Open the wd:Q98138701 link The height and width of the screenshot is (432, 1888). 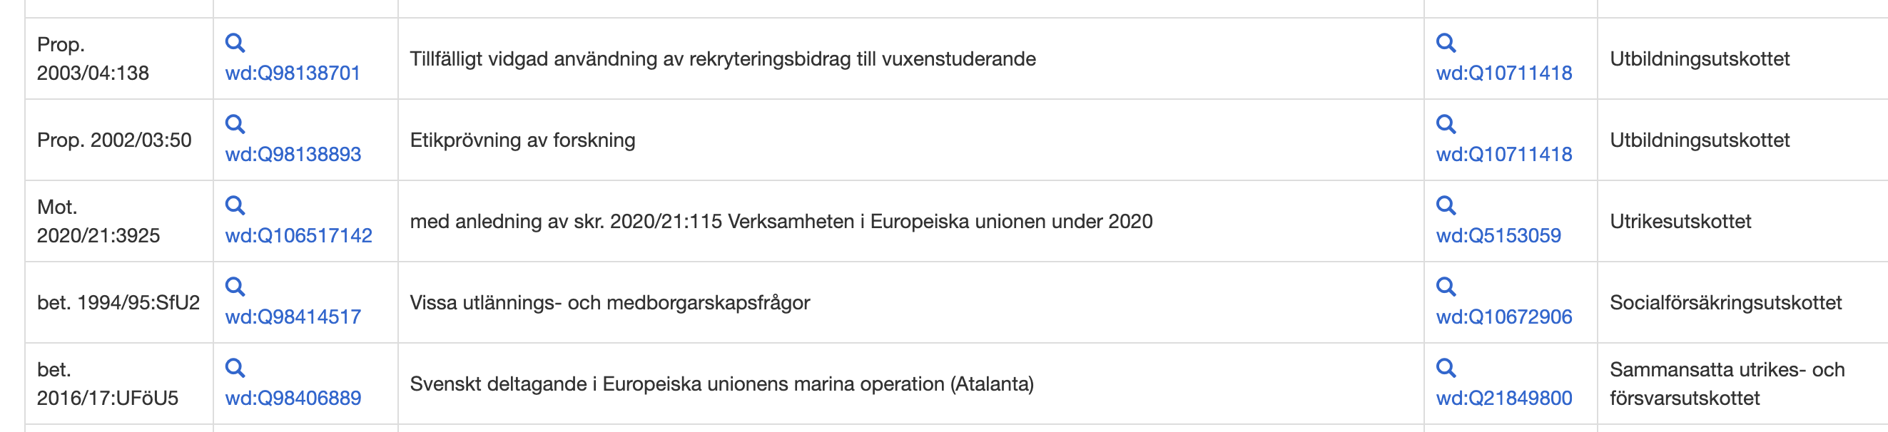click(293, 73)
